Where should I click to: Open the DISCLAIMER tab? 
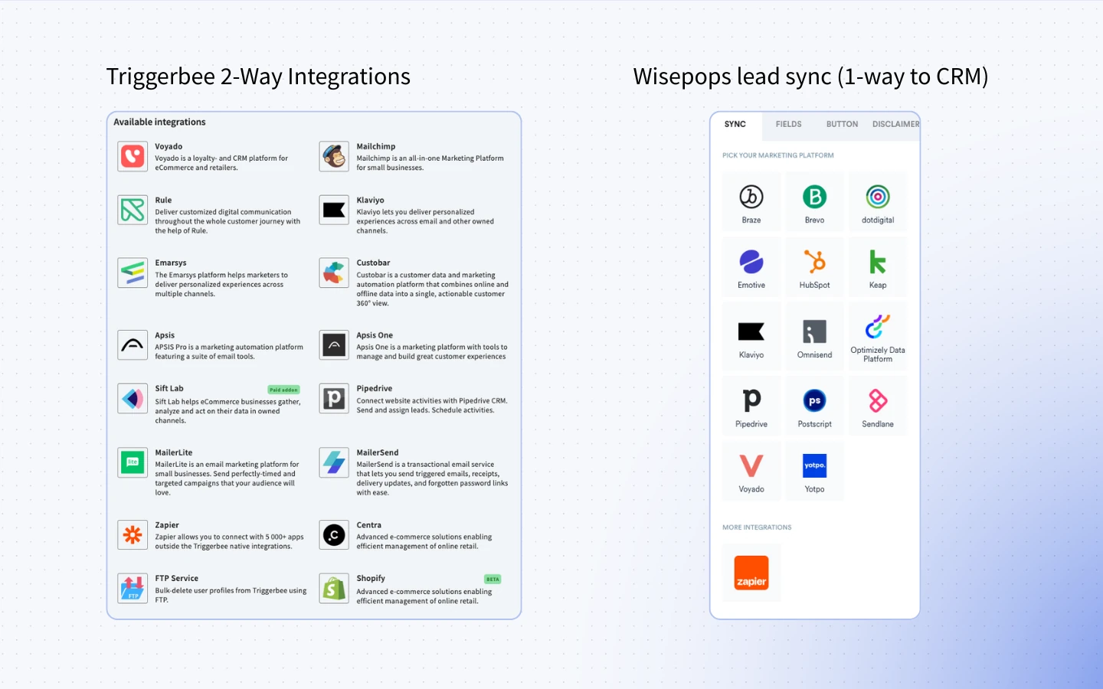tap(895, 124)
